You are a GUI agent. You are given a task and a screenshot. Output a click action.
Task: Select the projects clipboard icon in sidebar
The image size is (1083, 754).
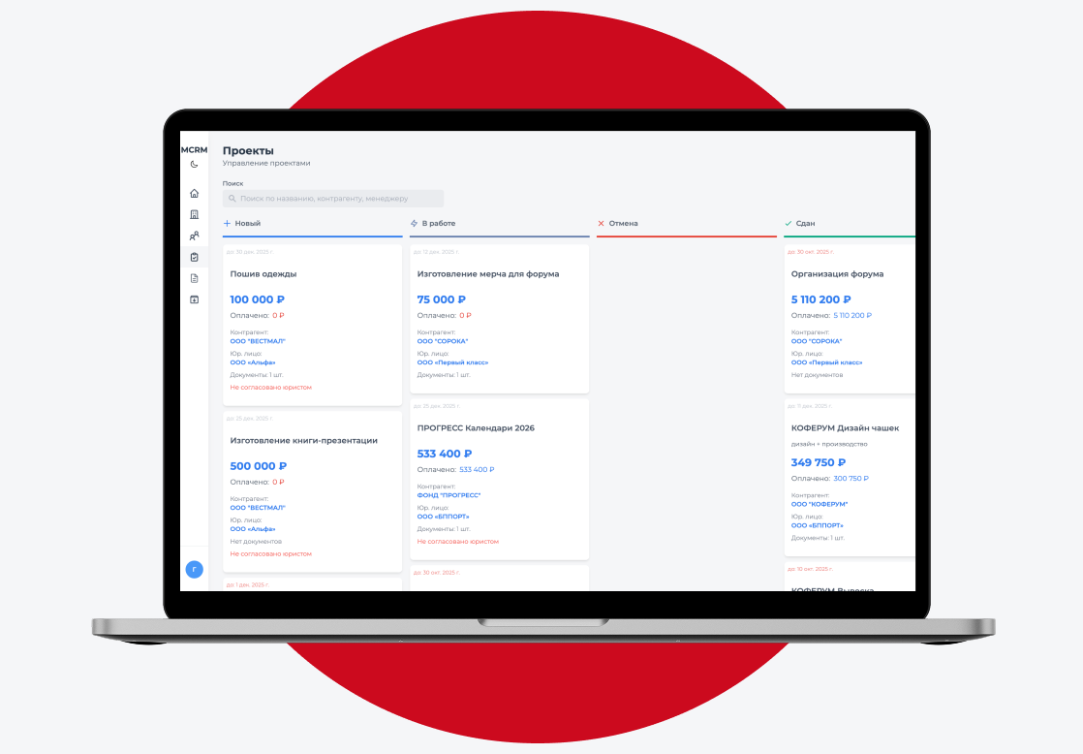pyautogui.click(x=194, y=257)
